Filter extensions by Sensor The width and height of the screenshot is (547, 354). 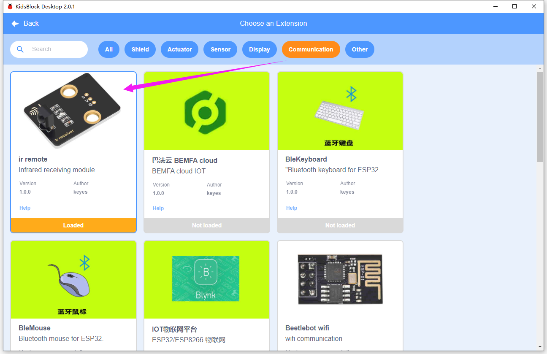tap(221, 49)
